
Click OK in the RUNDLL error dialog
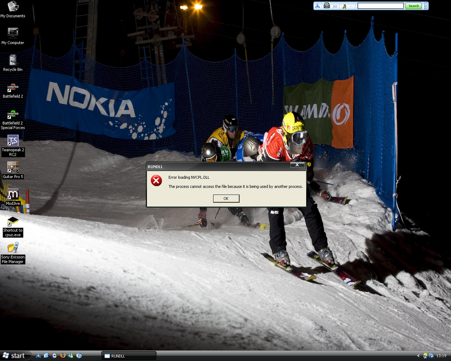click(226, 198)
